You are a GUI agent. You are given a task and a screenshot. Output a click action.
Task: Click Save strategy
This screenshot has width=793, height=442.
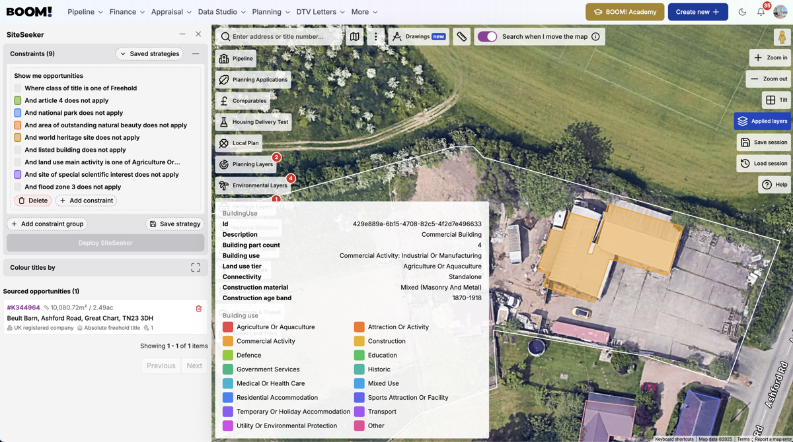pos(175,224)
